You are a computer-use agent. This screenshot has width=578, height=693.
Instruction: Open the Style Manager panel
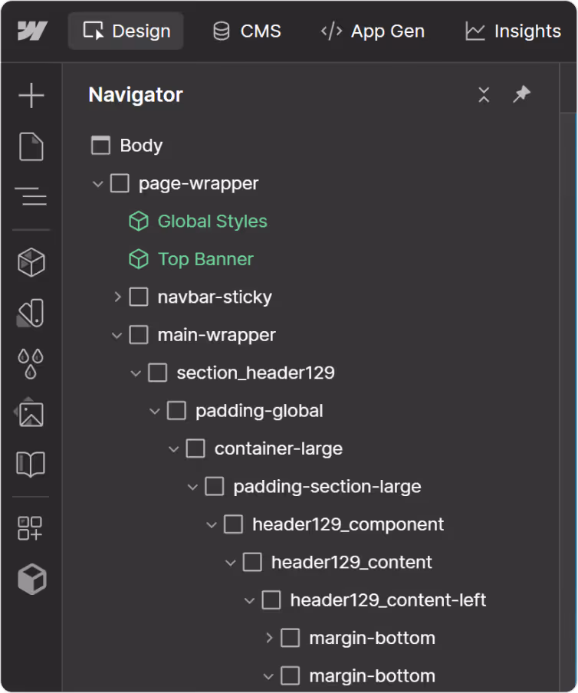click(31, 311)
